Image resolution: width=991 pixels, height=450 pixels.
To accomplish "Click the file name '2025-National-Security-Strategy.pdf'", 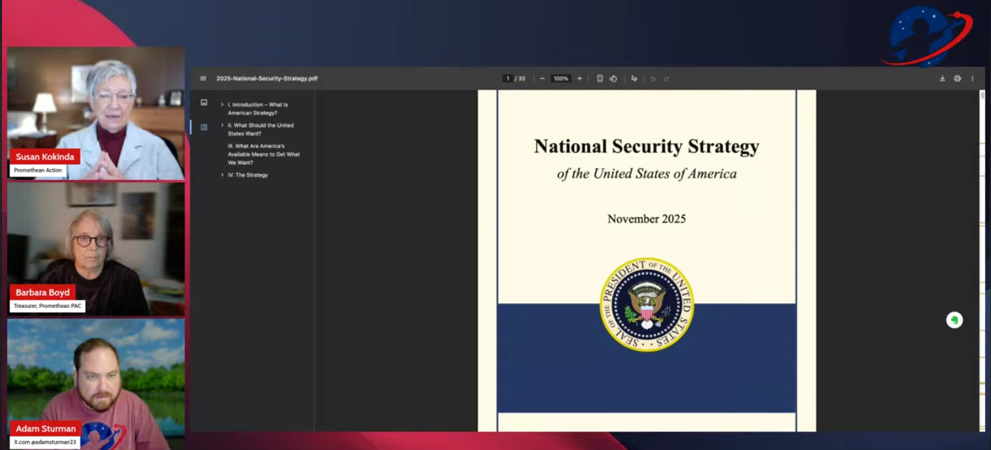I will [x=266, y=78].
